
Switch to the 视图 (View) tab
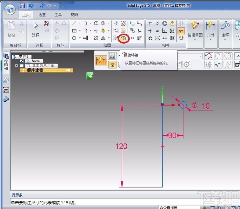[74, 15]
